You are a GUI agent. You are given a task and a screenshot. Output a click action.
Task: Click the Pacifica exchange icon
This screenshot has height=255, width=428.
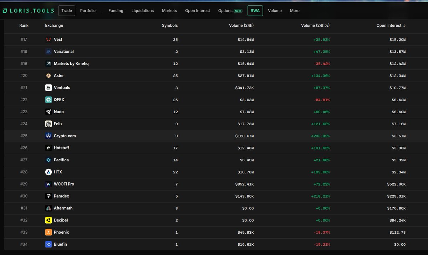pyautogui.click(x=49, y=160)
